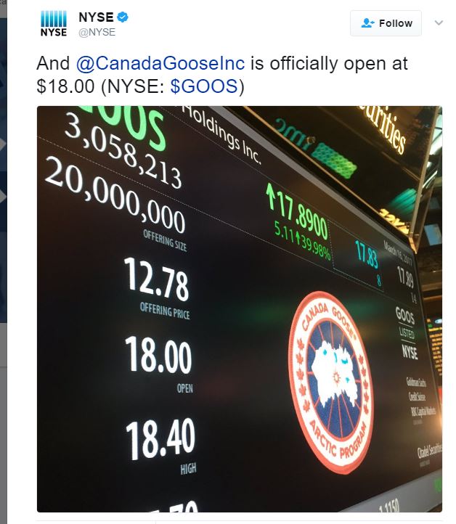Click the GOOS LISTED NYSE badge
456x524 pixels.
(407, 332)
